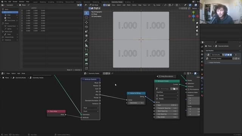Click the zoom magnifier viewport gizmo

click(x=197, y=23)
